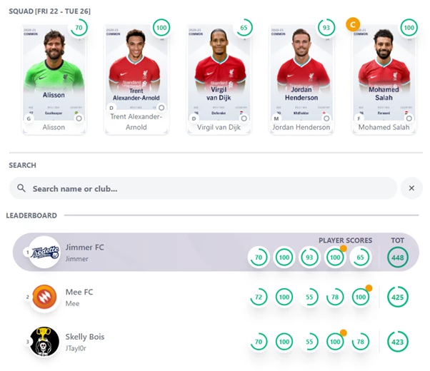Click into the Search name or club field

(203, 188)
